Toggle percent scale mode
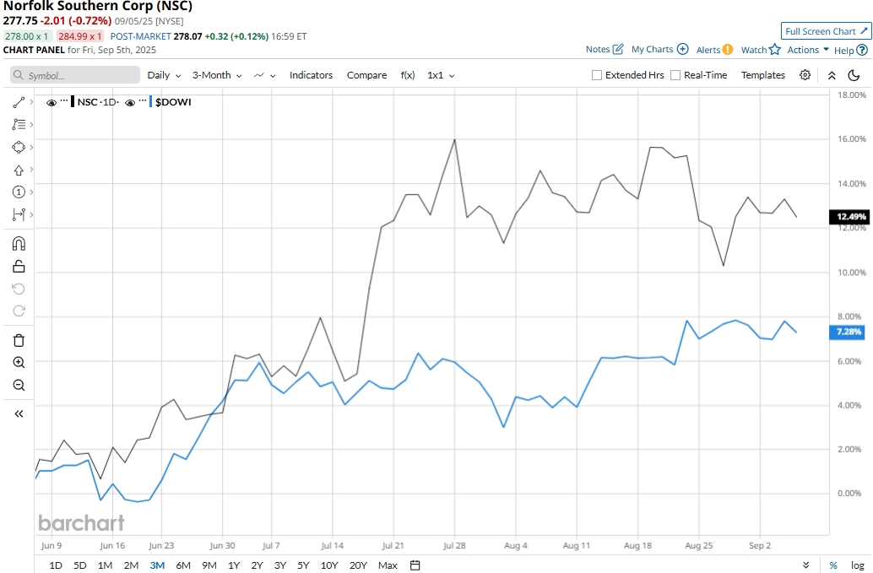 tap(833, 565)
